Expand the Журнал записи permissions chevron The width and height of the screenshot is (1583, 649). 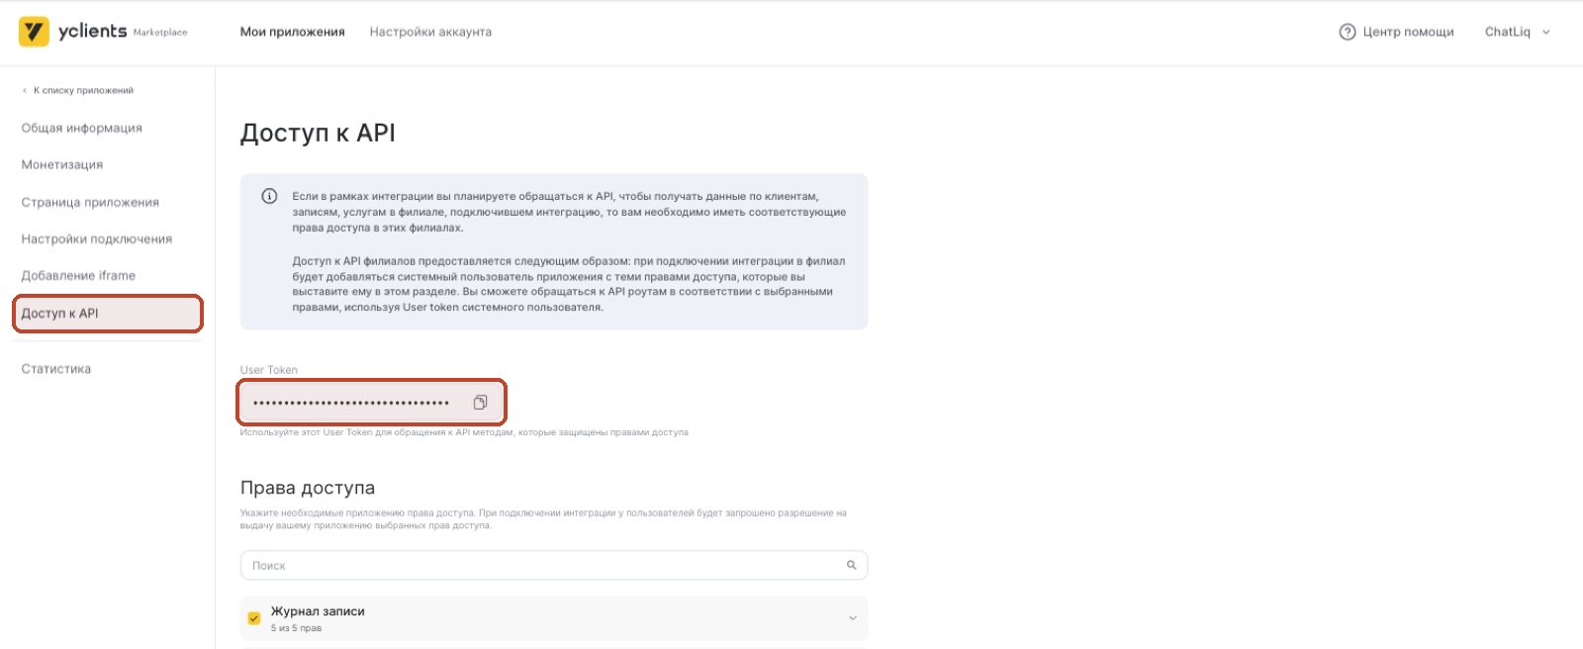(x=853, y=618)
